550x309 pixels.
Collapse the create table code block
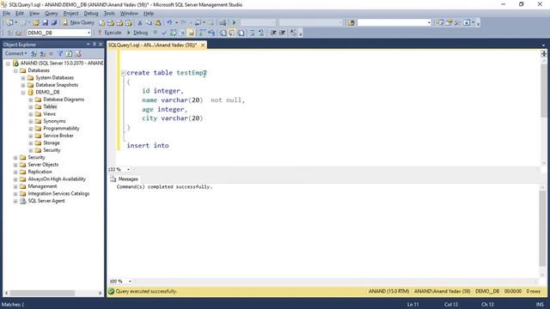124,73
